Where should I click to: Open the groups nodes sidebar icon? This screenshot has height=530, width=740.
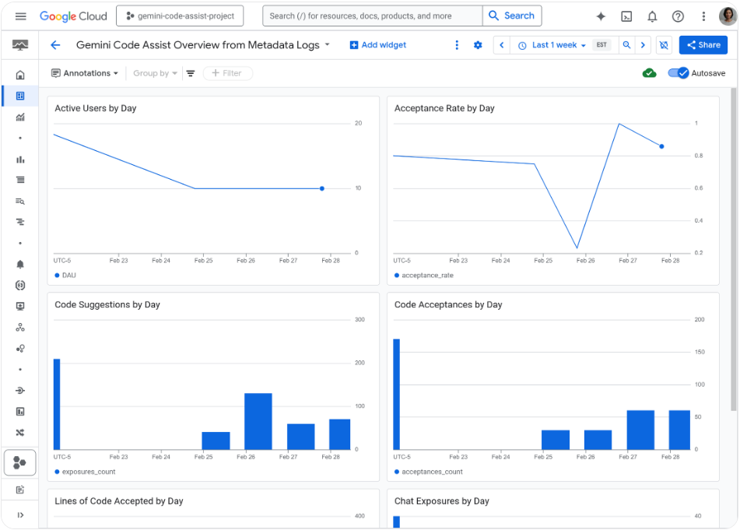point(20,327)
